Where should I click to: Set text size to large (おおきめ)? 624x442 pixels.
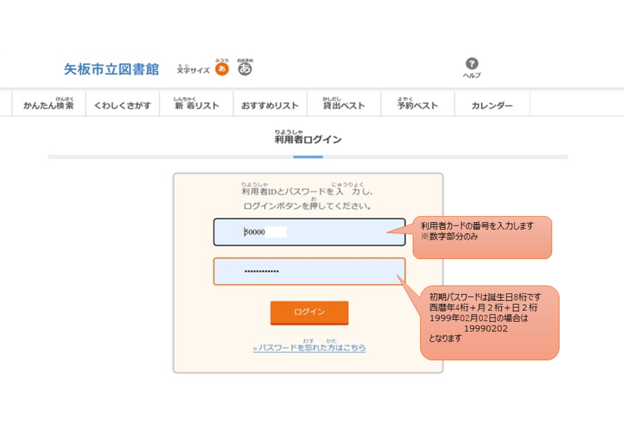245,69
